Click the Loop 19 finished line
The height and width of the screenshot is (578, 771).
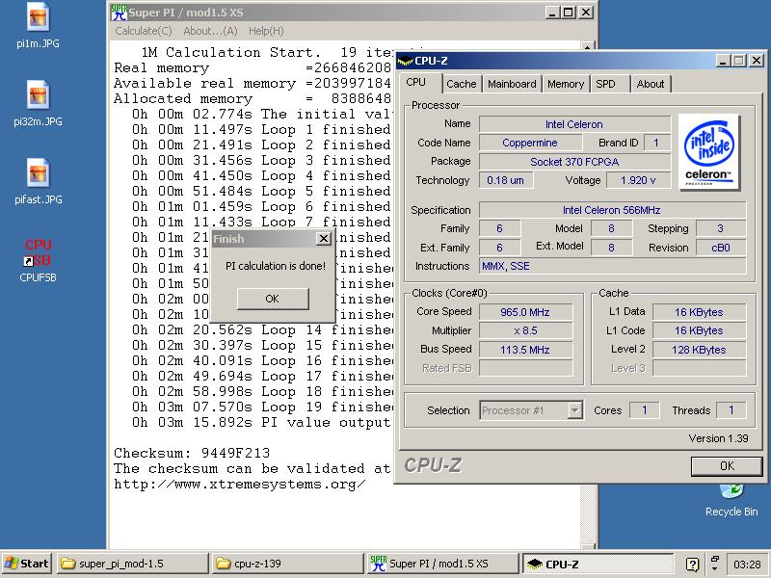tap(261, 407)
